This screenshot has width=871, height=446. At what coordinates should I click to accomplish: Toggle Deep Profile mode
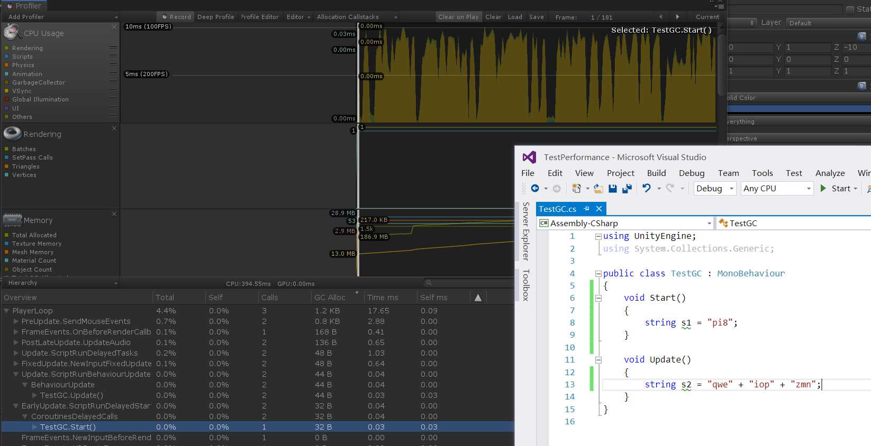coord(216,17)
